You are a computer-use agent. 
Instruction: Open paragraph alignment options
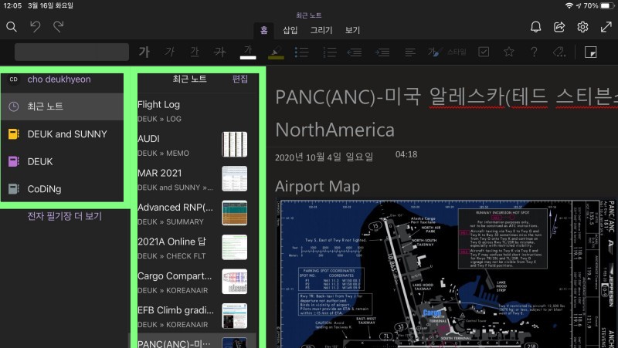coord(410,52)
